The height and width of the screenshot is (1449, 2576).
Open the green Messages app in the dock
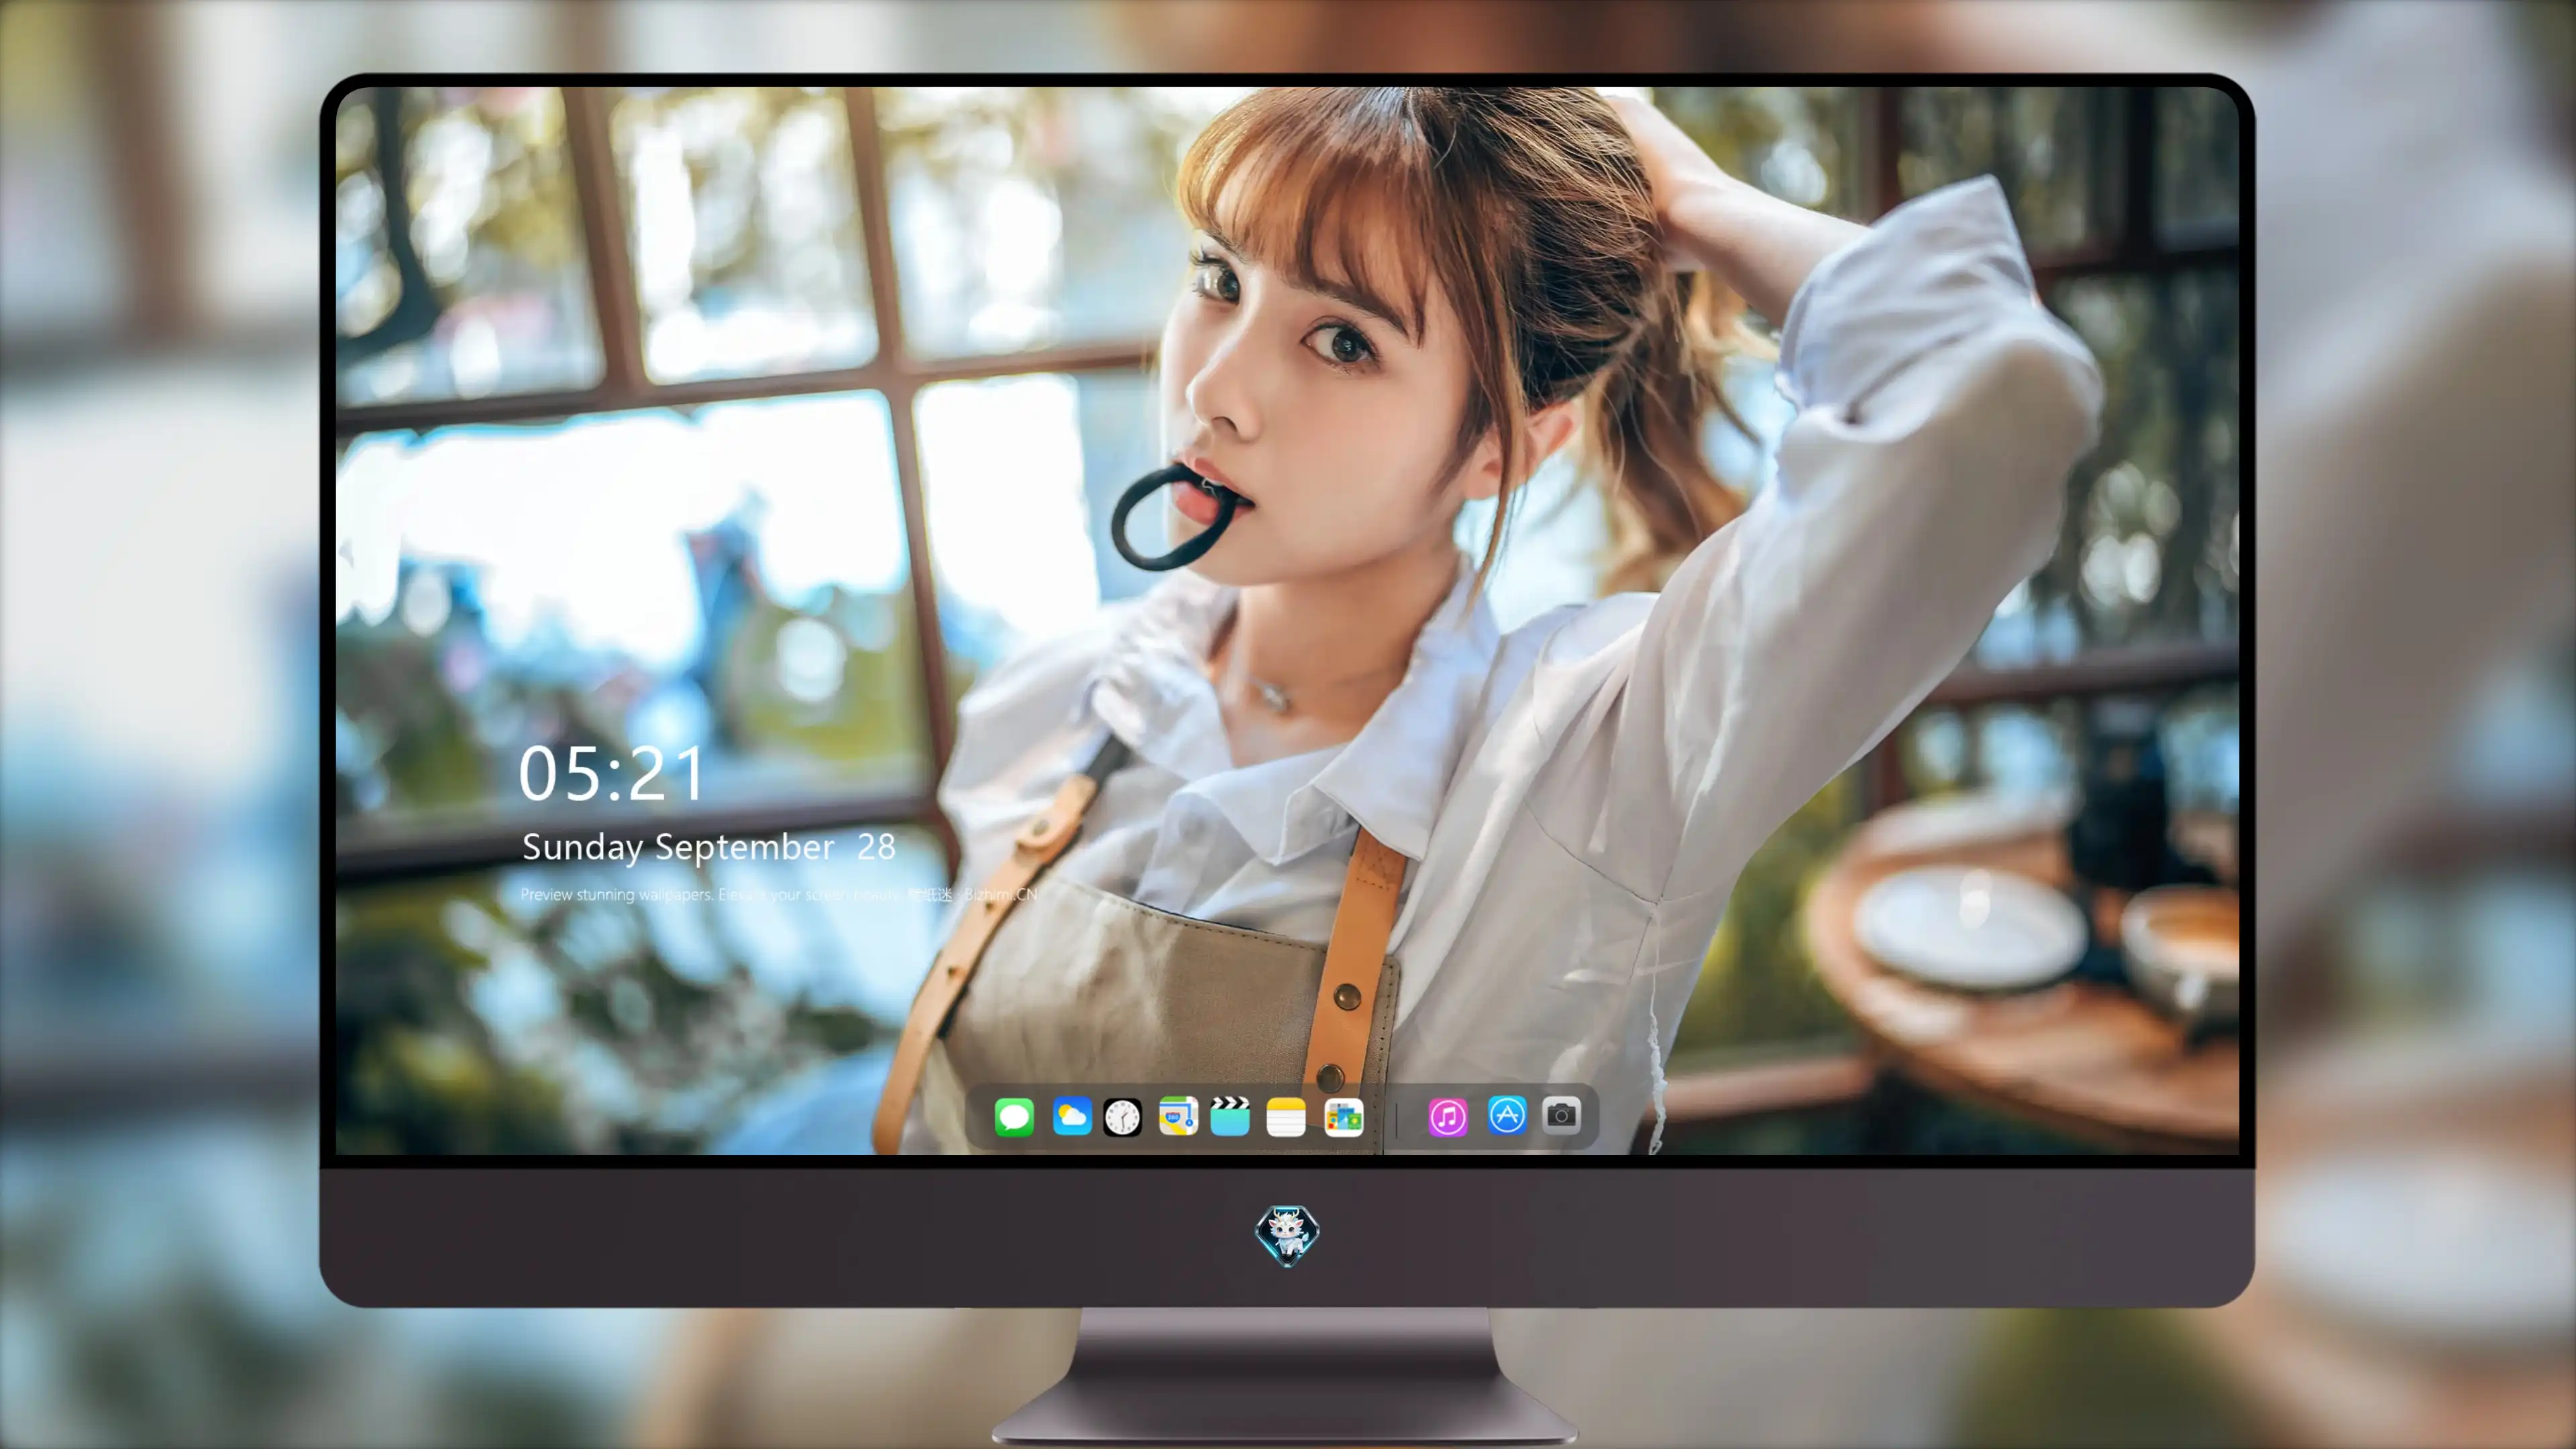tap(1014, 1117)
